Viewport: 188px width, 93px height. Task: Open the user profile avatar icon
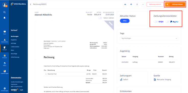click(5, 5)
